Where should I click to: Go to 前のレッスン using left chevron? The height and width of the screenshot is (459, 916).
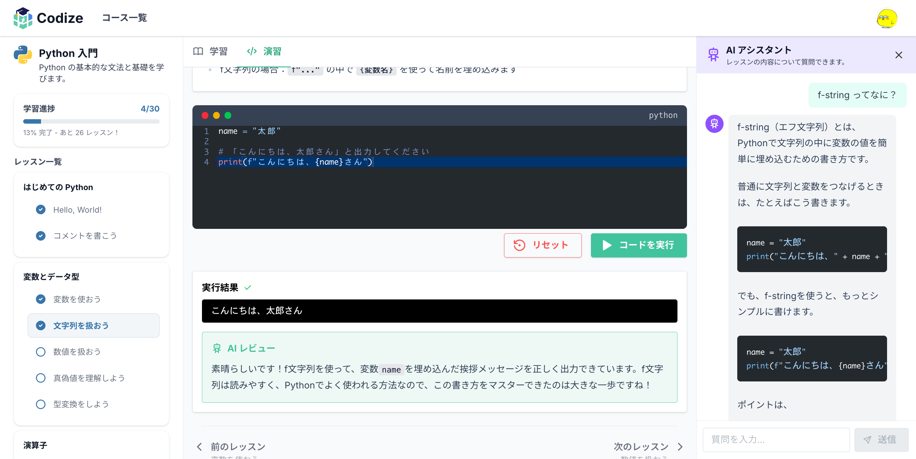click(199, 447)
